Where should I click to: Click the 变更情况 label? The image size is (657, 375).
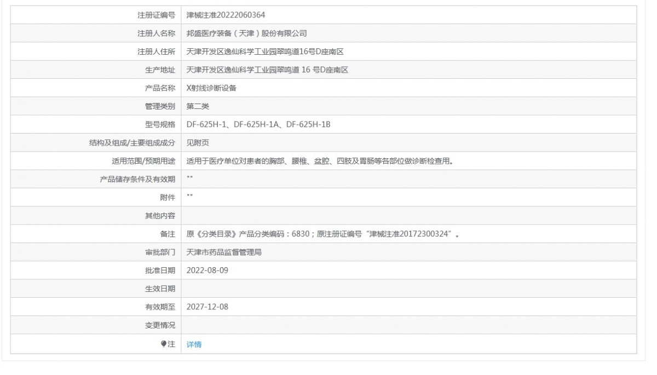pyautogui.click(x=160, y=325)
